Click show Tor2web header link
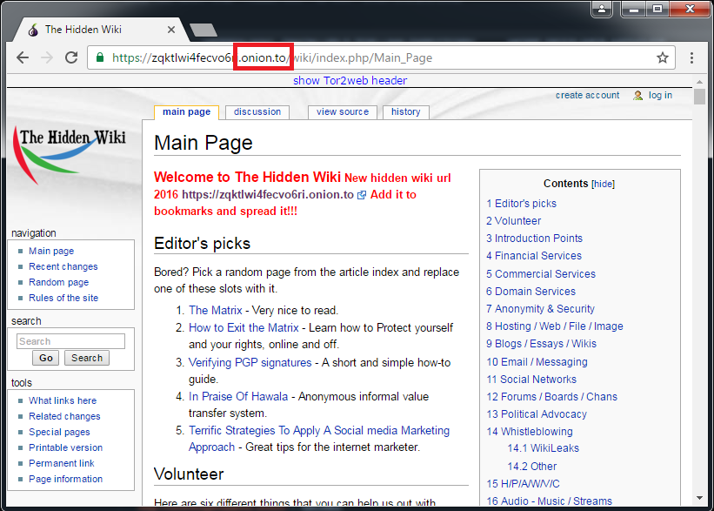This screenshot has width=714, height=511. (x=350, y=81)
